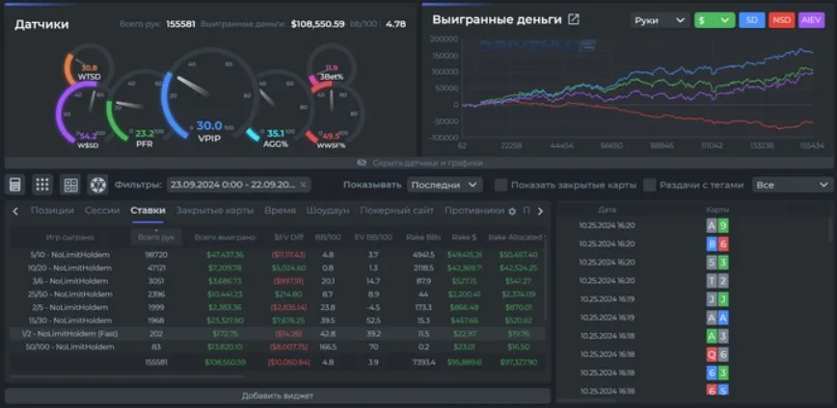Toggle the red NSD graph line
The width and height of the screenshot is (837, 408).
(783, 19)
